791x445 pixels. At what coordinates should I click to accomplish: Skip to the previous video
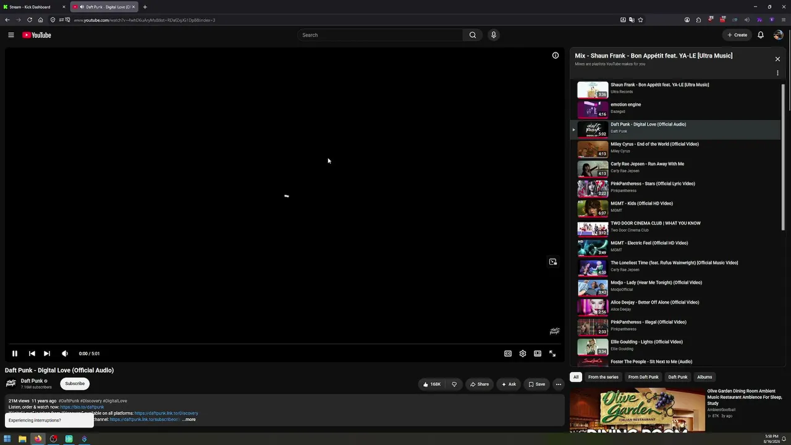click(32, 354)
